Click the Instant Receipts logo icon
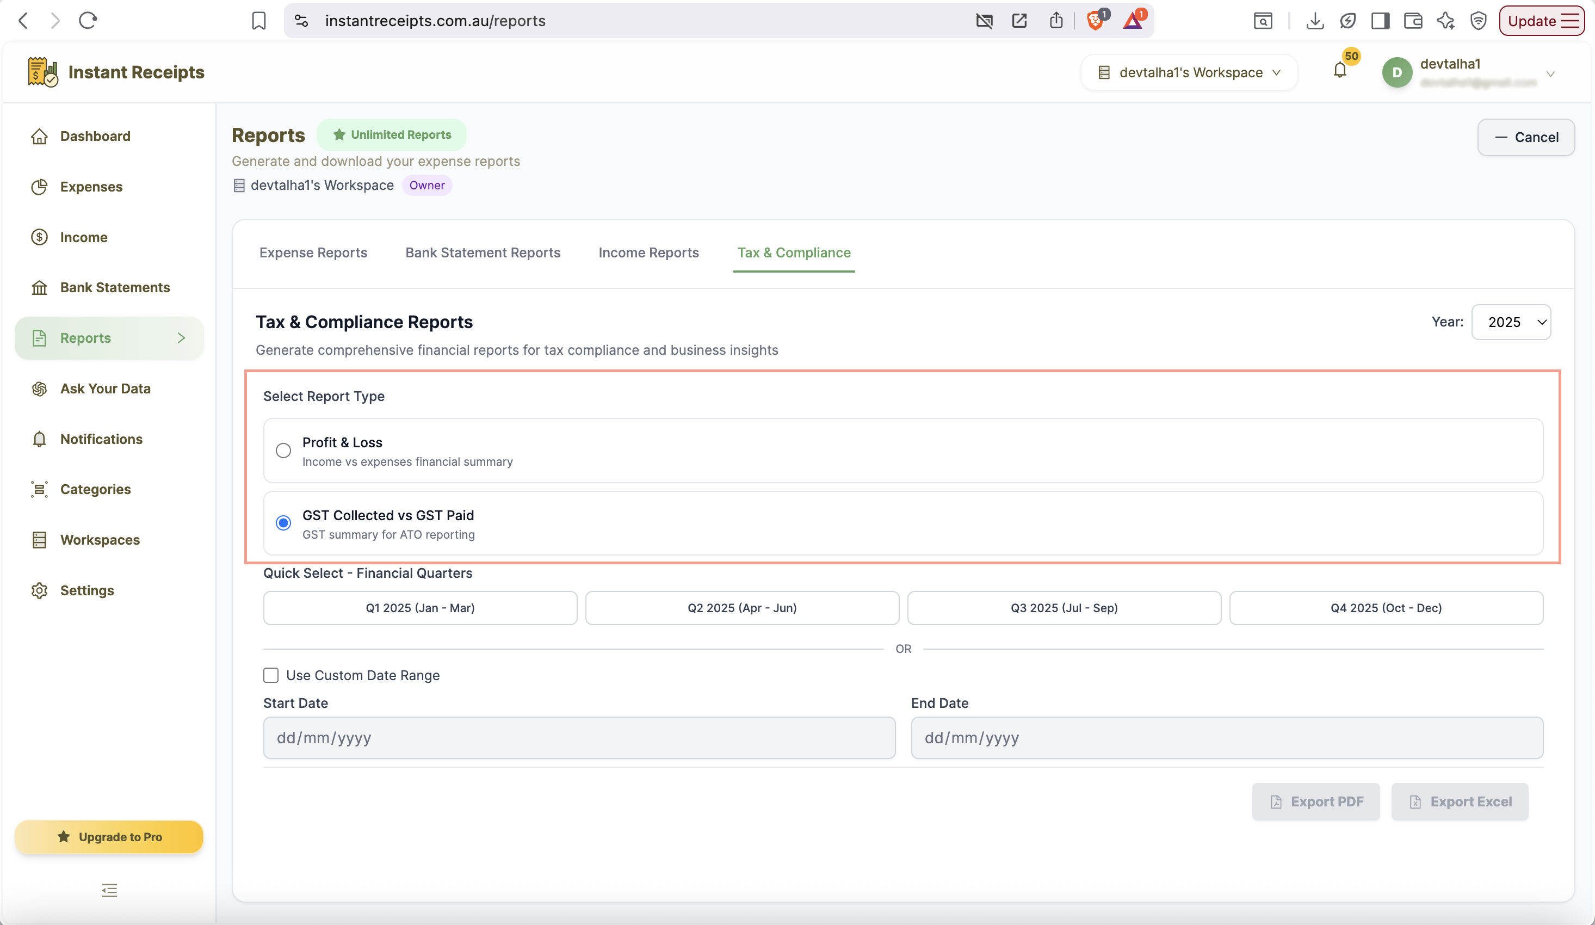 pos(42,71)
